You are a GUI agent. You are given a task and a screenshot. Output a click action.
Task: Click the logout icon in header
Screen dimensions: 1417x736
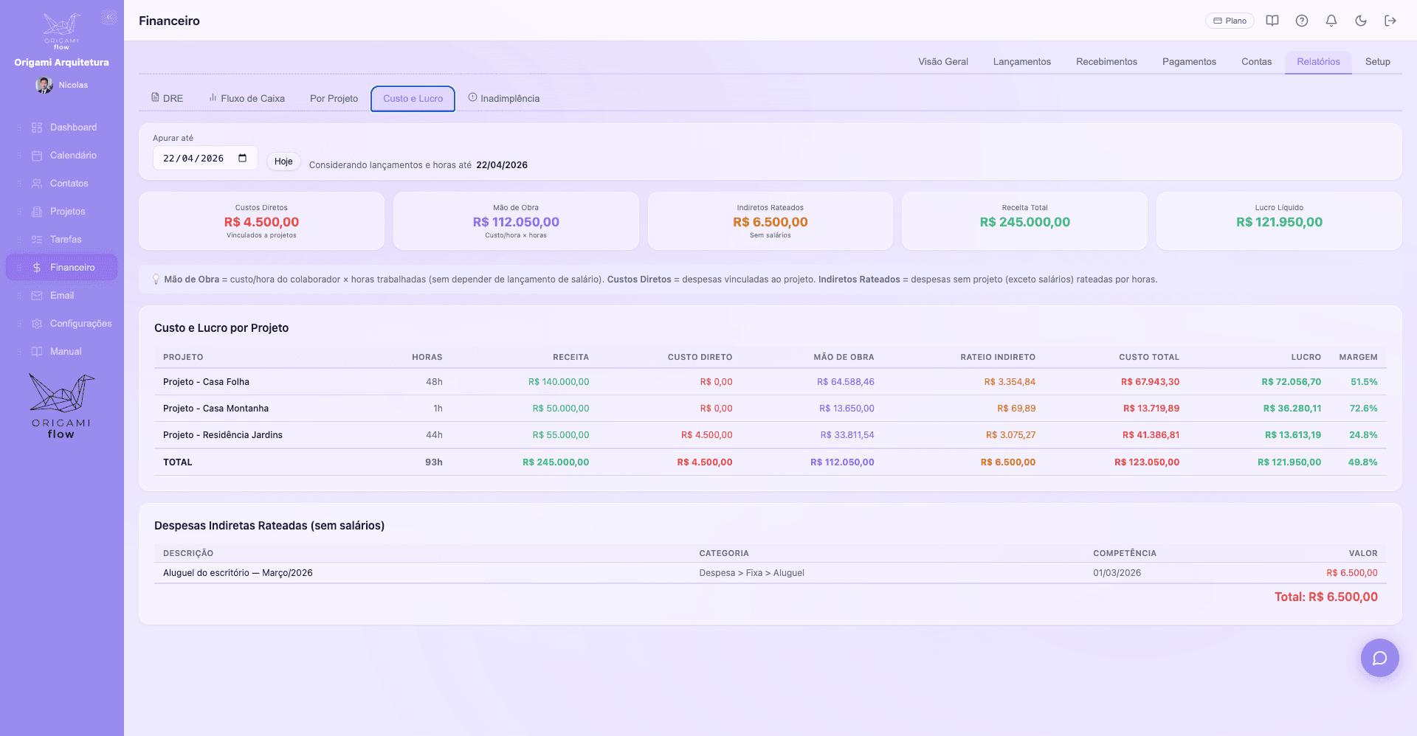pos(1390,21)
